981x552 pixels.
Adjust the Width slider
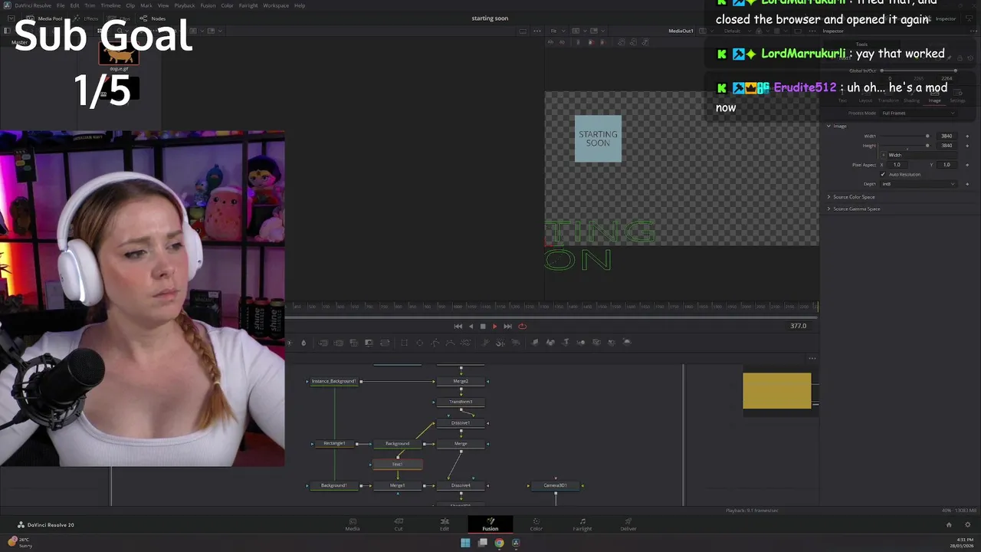[904, 136]
